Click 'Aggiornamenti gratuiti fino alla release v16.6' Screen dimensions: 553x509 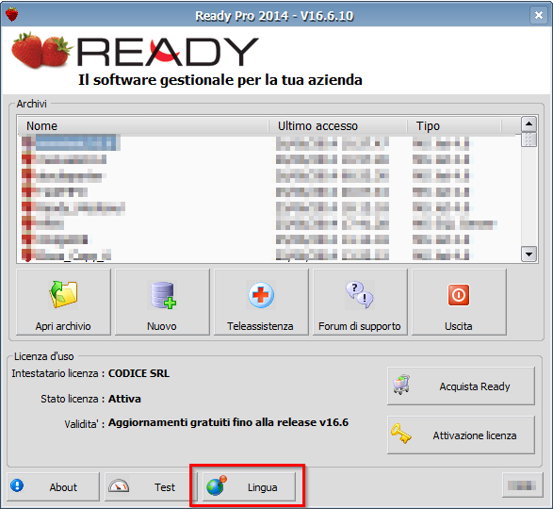pyautogui.click(x=228, y=422)
